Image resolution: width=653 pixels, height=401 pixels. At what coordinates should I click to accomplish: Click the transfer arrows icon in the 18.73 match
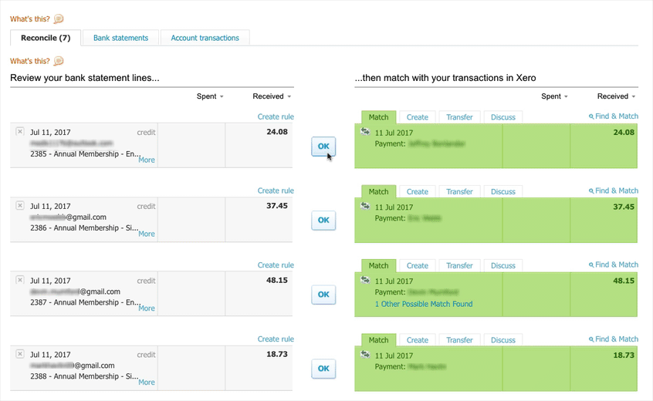point(365,355)
